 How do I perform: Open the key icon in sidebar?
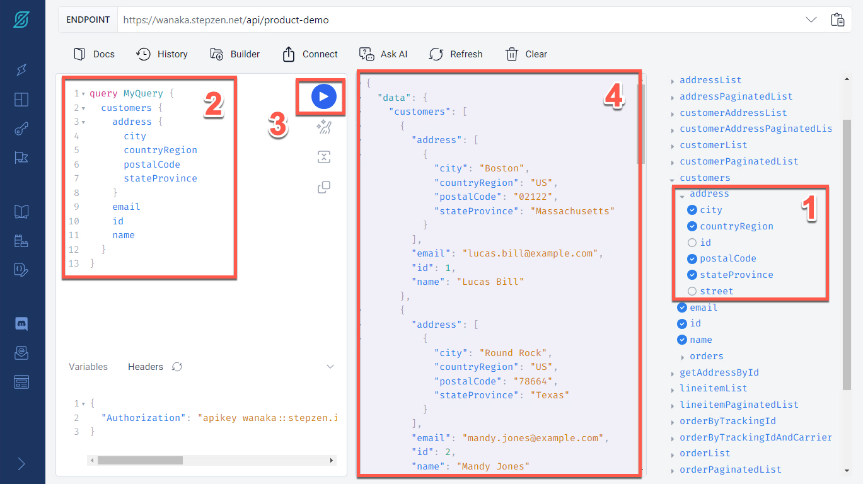pos(22,129)
